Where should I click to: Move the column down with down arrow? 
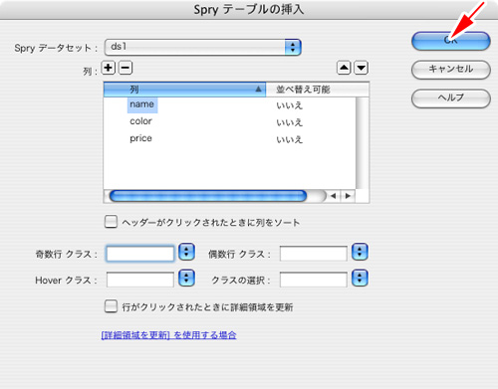(362, 68)
